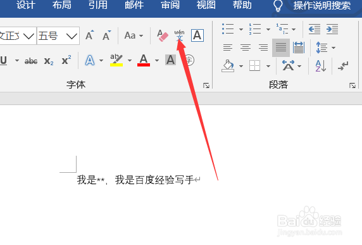Open the 视图 tab
The image size is (362, 245).
point(206,5)
